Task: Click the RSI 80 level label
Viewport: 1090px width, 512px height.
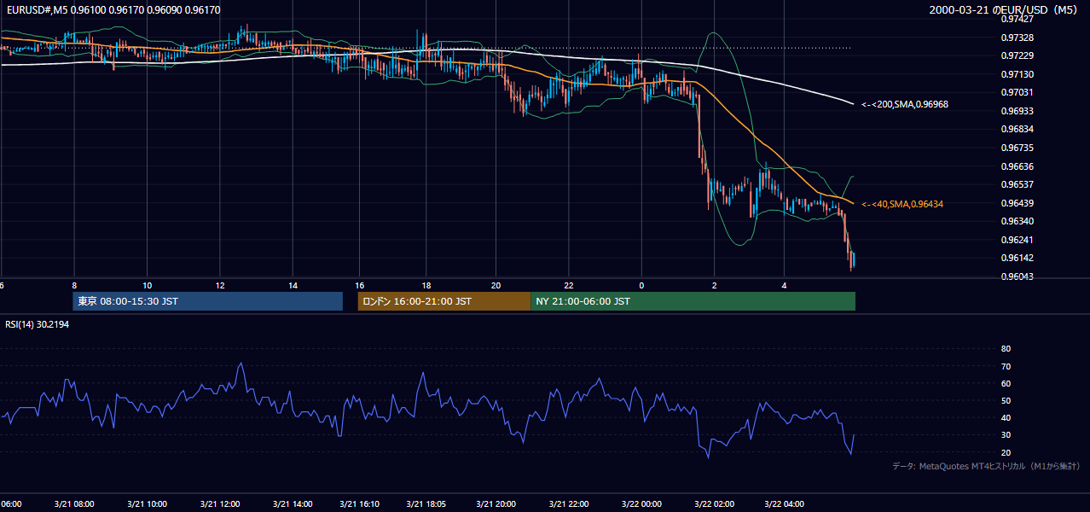Action: point(1006,349)
